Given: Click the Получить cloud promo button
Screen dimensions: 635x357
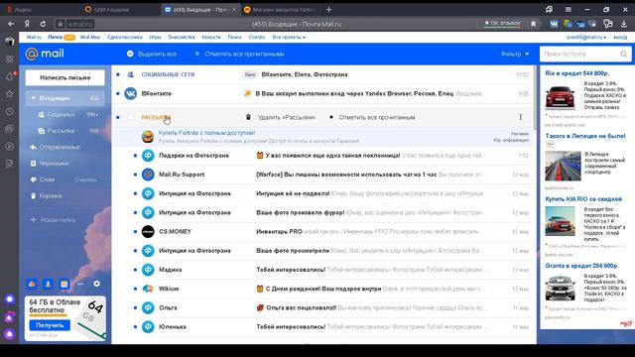Looking at the screenshot, I should point(50,325).
